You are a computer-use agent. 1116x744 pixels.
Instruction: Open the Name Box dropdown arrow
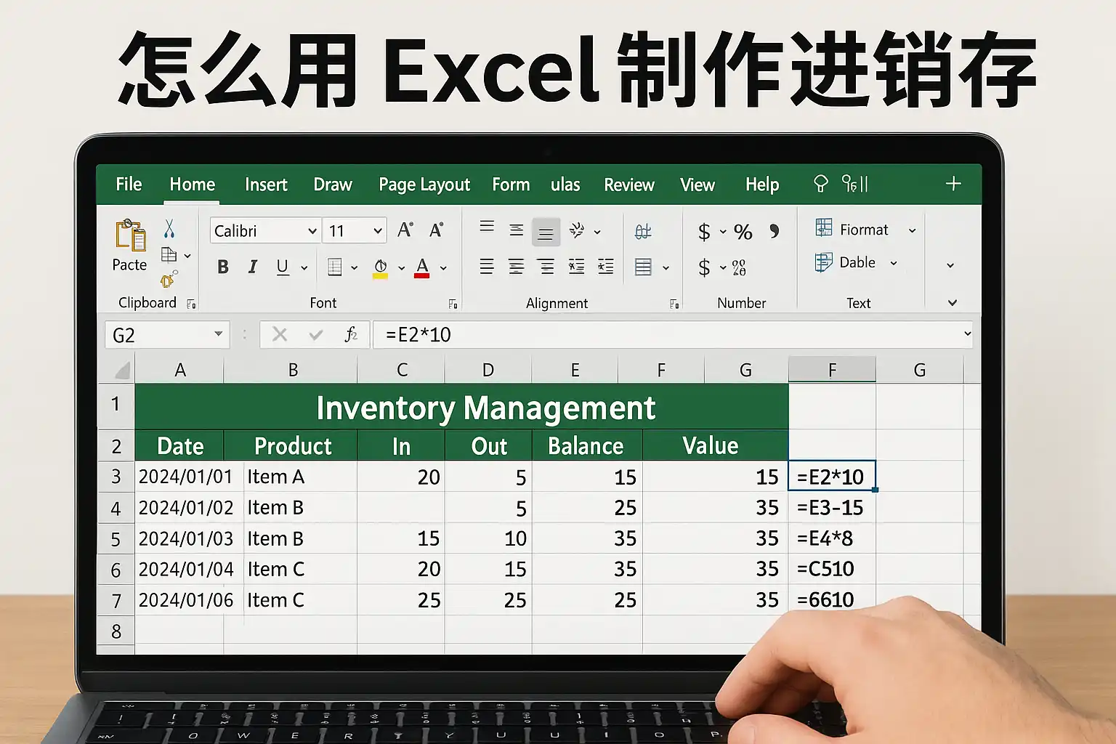pos(218,334)
